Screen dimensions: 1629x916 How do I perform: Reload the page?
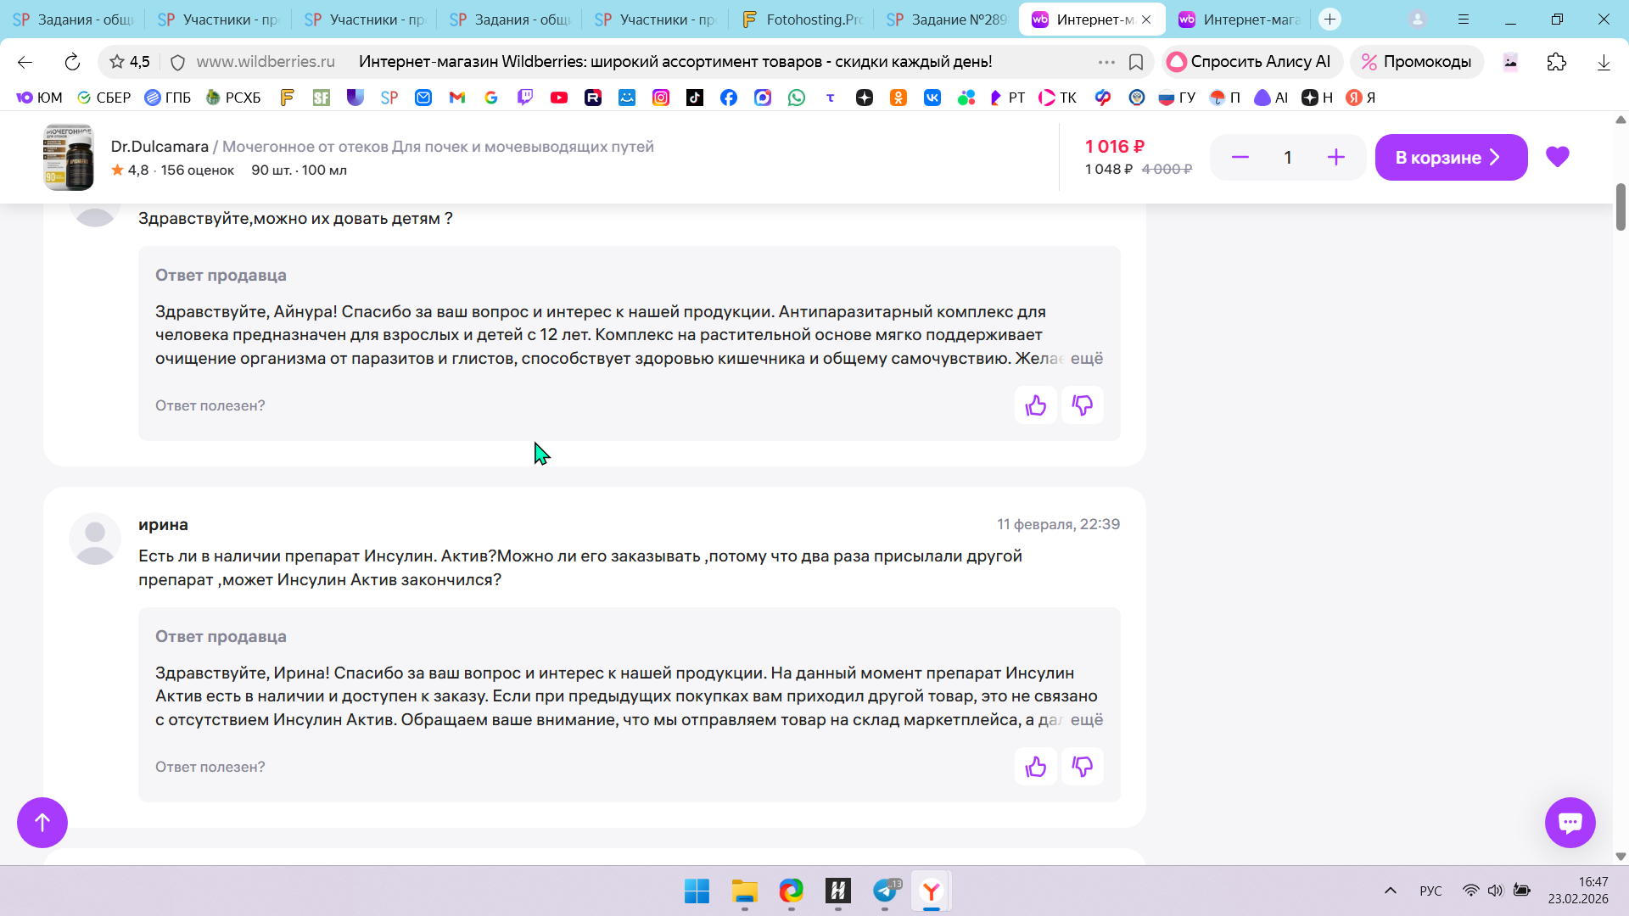[72, 62]
